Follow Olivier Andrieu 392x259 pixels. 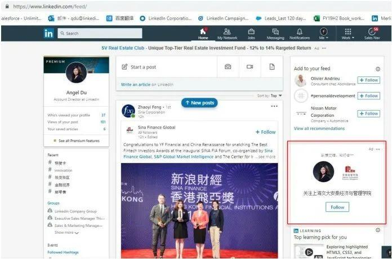[x=369, y=80]
